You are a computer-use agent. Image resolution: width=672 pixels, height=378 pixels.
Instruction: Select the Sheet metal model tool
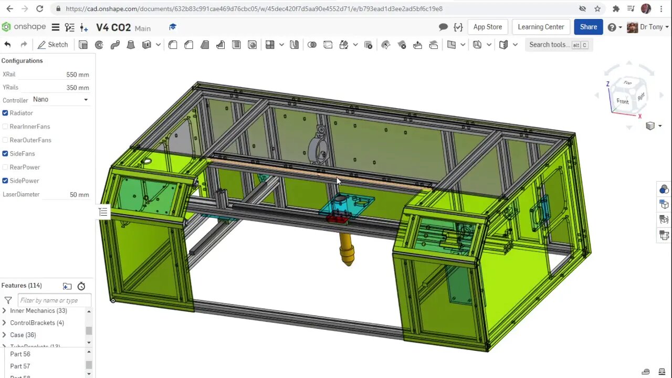(x=503, y=45)
